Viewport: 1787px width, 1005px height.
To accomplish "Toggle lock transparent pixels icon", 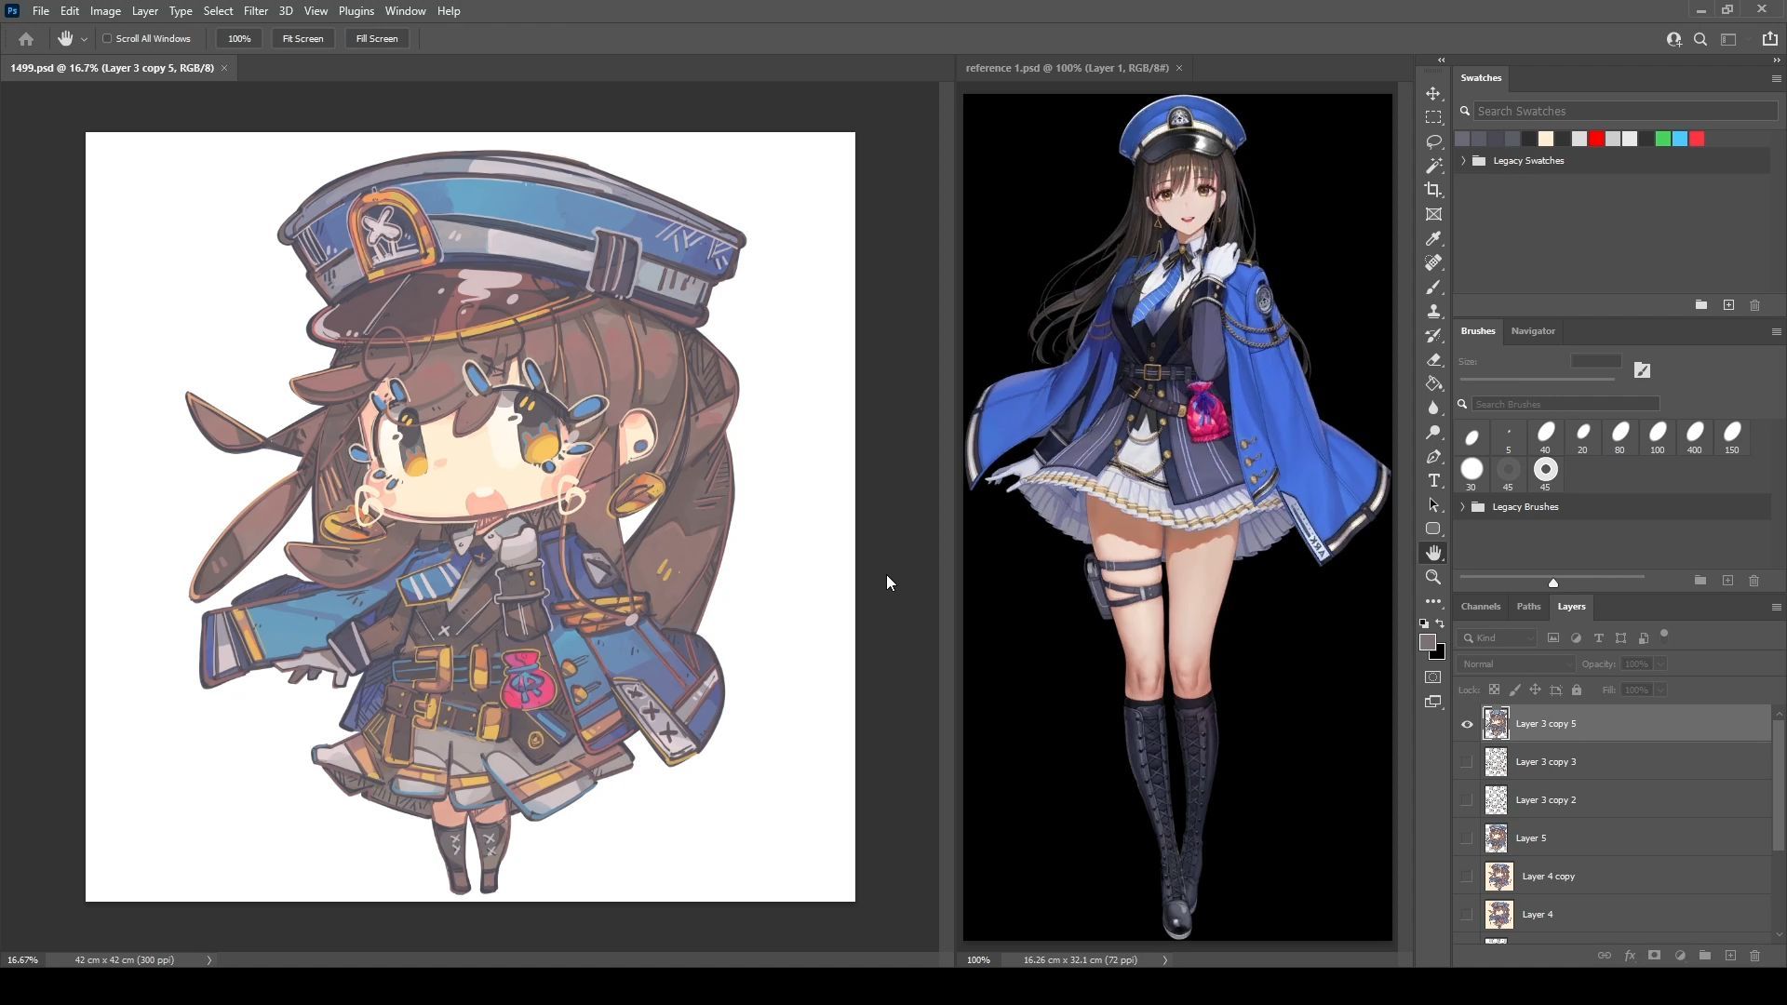I will point(1494,690).
